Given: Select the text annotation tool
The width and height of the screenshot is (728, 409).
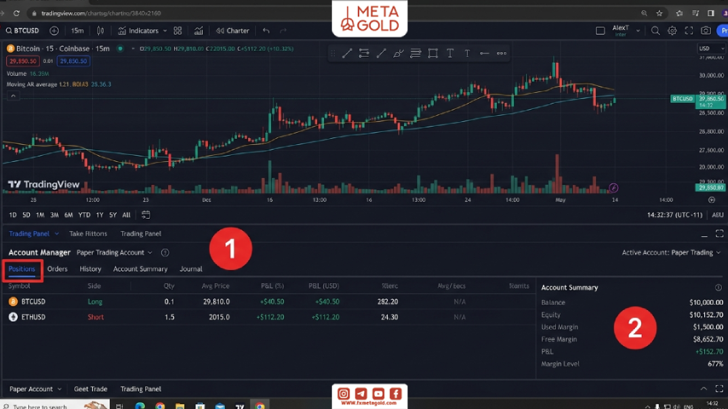Looking at the screenshot, I should pyautogui.click(x=450, y=53).
